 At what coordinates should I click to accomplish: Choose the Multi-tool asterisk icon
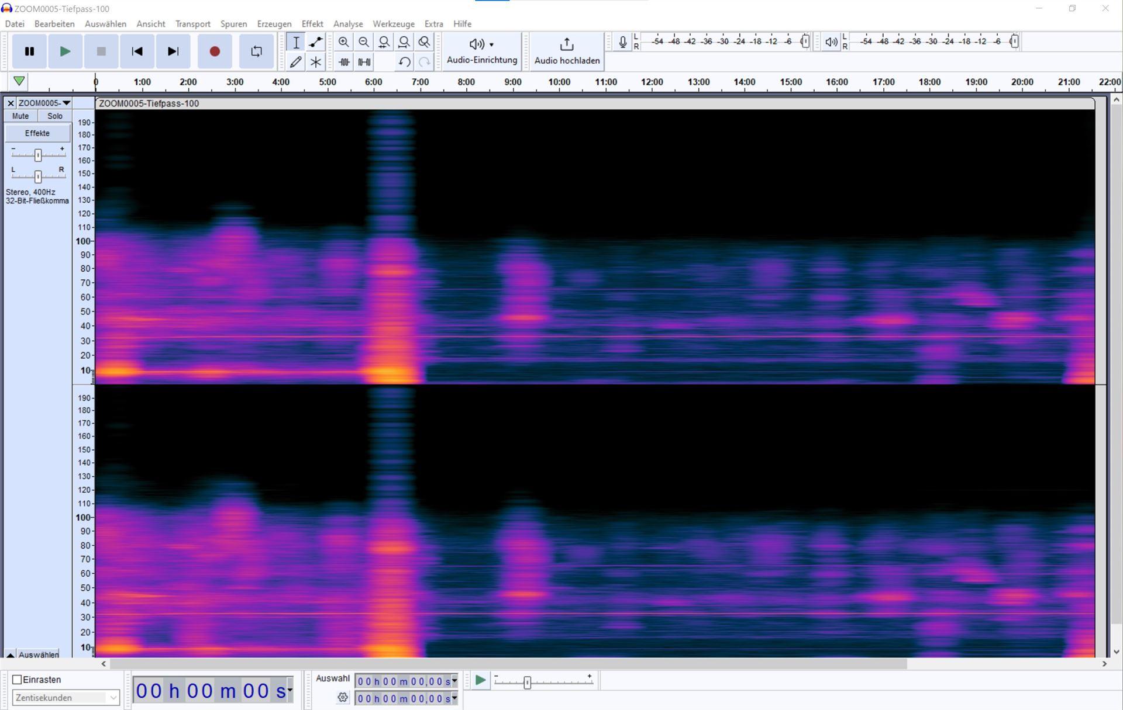316,62
